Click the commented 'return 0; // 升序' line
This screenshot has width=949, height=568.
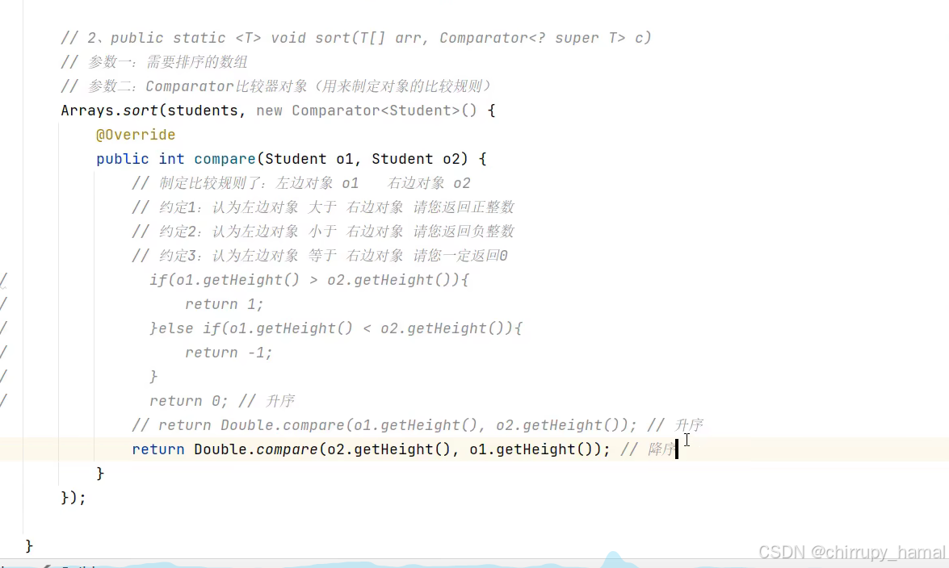pos(222,401)
